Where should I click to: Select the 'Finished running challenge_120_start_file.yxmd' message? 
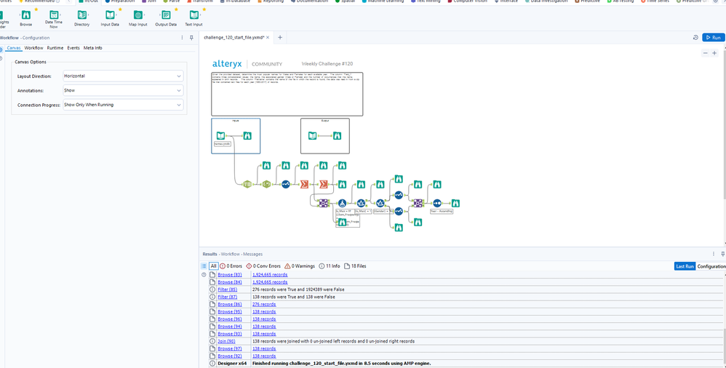click(x=342, y=364)
